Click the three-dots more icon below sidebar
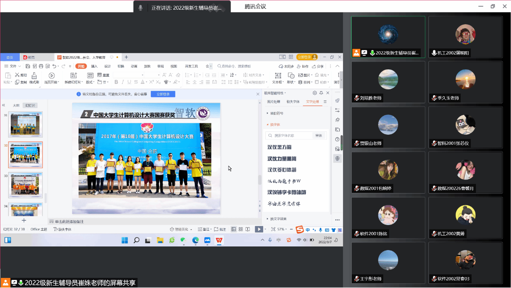511x288 pixels. click(337, 220)
